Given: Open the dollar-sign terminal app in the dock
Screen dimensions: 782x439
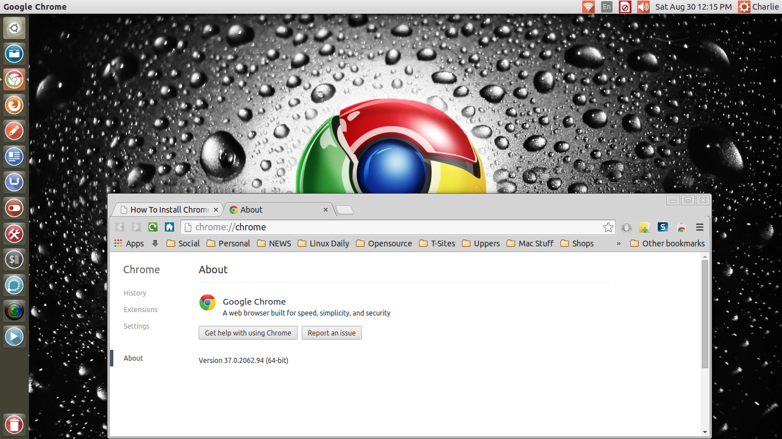Looking at the screenshot, I should tap(14, 260).
